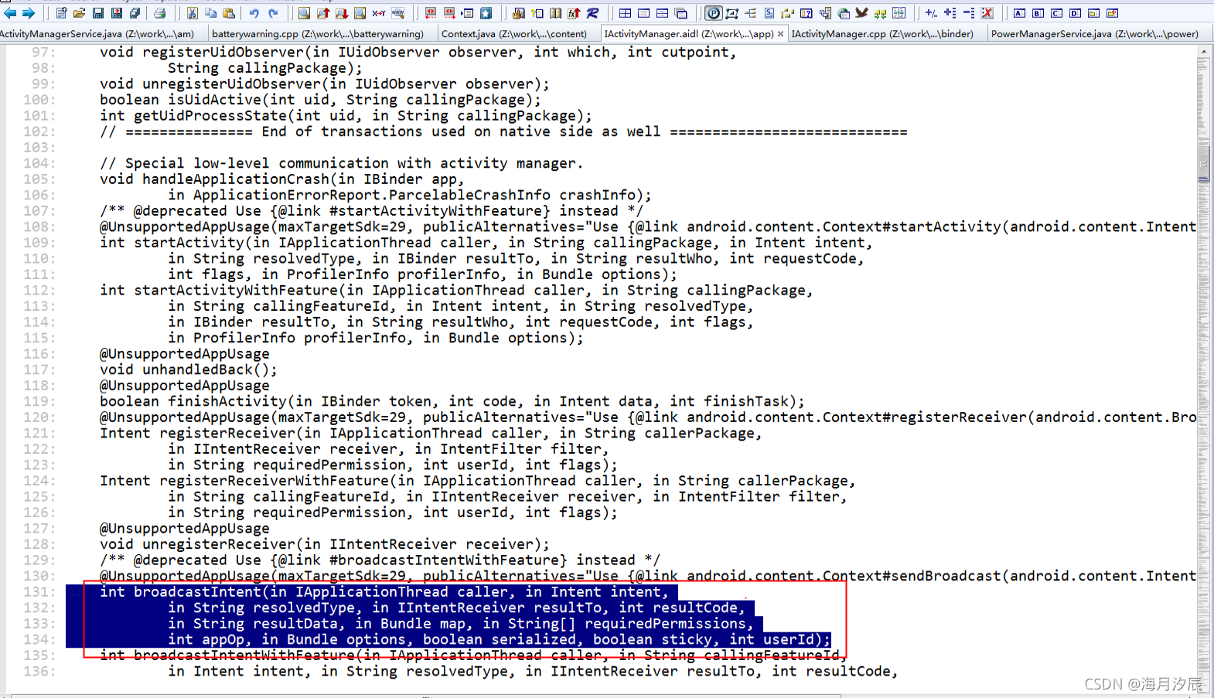Click the D window layout button
1214x698 pixels.
pyautogui.click(x=1075, y=13)
